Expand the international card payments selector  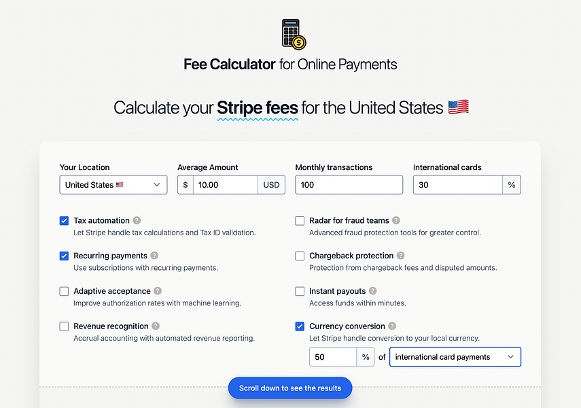pyautogui.click(x=455, y=356)
